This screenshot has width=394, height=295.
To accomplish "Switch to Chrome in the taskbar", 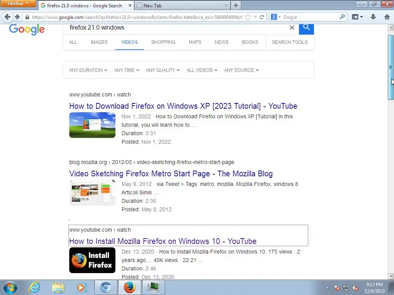I will 105,287.
